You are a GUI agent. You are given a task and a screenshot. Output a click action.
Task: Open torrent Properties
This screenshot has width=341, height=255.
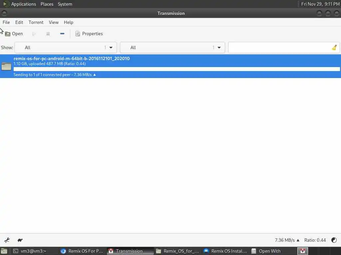[x=89, y=34]
